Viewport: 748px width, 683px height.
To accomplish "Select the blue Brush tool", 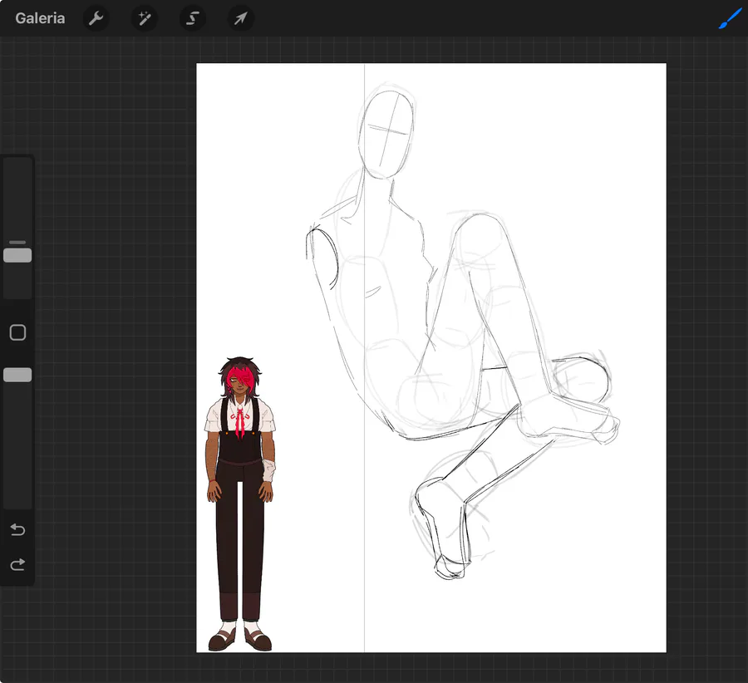I will tap(729, 18).
